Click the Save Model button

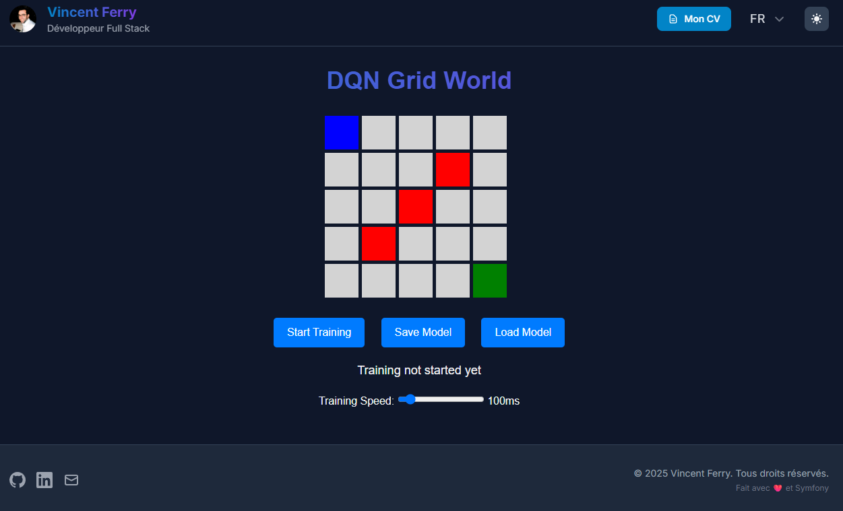click(423, 333)
